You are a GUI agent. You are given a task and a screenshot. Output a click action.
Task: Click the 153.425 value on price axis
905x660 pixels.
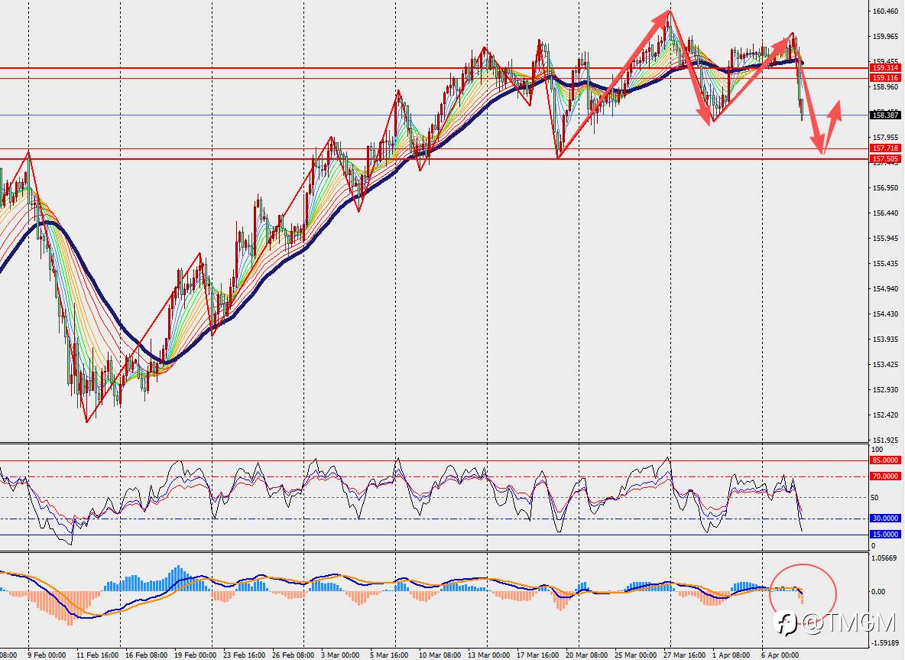[x=885, y=364]
